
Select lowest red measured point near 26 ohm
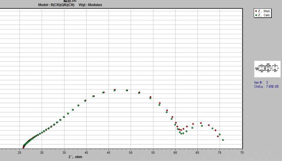tap(23, 148)
